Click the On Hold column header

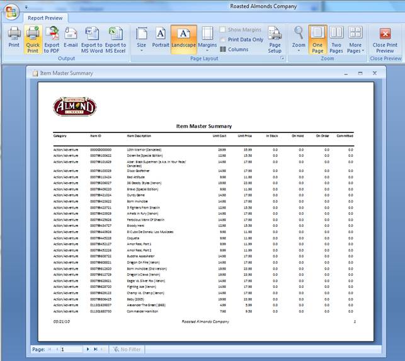coord(297,135)
